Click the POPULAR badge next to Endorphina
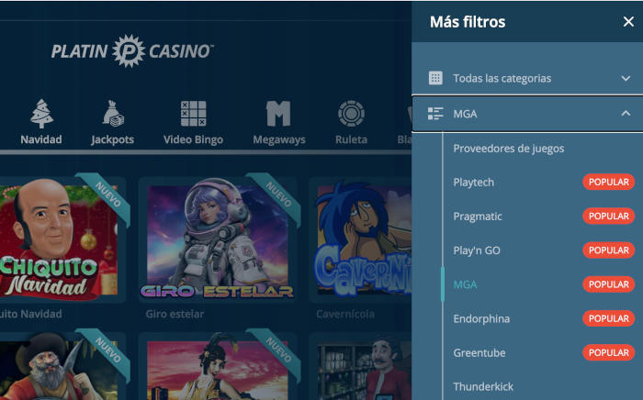This screenshot has height=400, width=643. (608, 318)
